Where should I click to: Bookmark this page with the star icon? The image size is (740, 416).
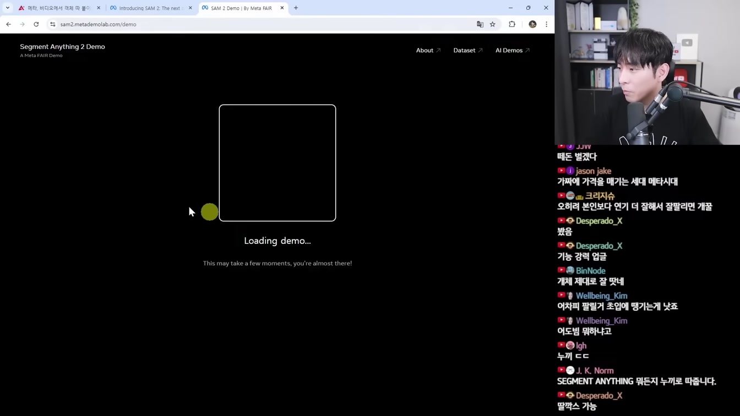pos(493,24)
